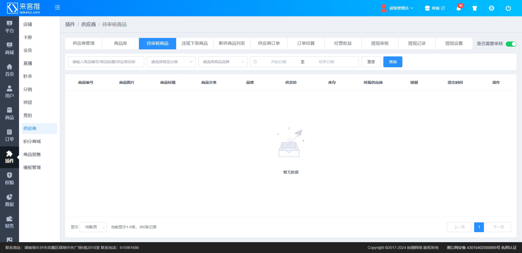Focus the product number search input field
This screenshot has width=522, height=253.
click(x=106, y=62)
